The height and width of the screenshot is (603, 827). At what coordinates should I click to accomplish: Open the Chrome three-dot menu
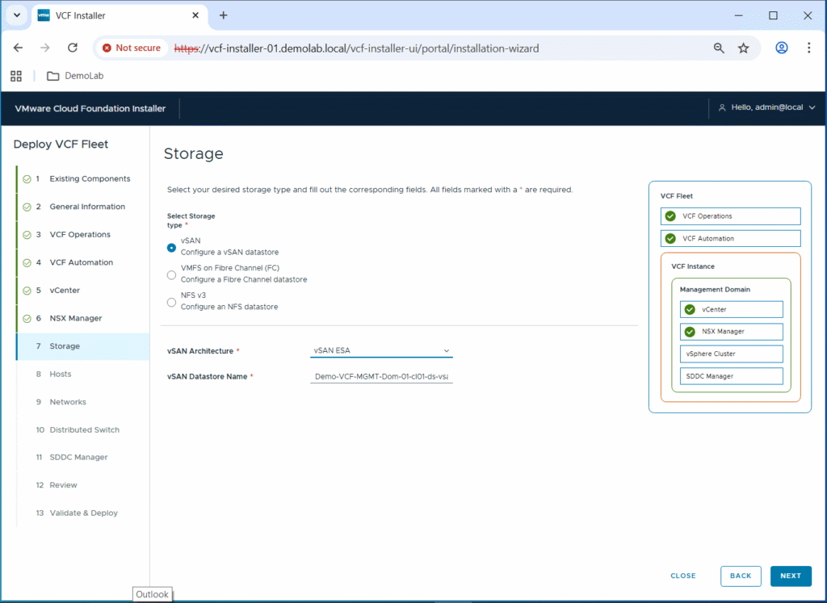click(808, 48)
